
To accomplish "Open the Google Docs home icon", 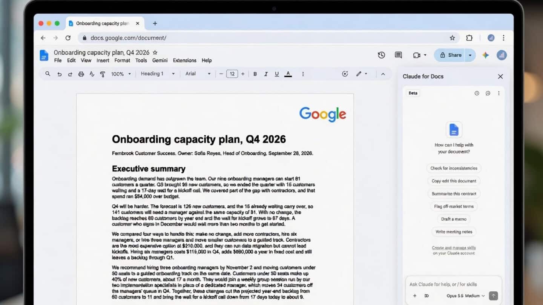I will click(44, 55).
